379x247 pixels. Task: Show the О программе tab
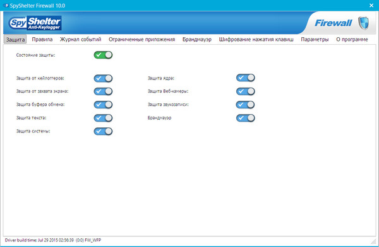[352, 39]
